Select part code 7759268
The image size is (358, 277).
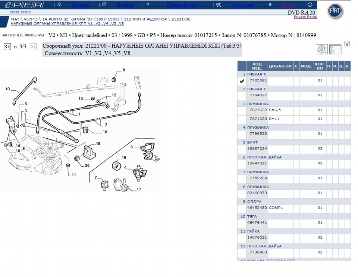coord(258,178)
